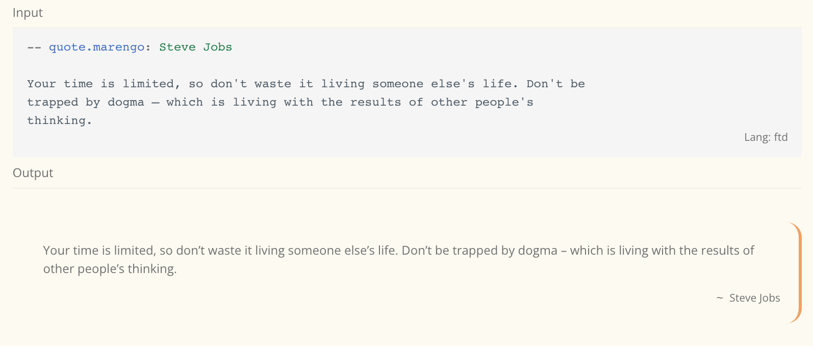
Task: Click the green "Steve Jobs" value in code
Action: pos(195,47)
